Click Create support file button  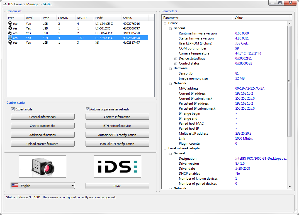43,126
